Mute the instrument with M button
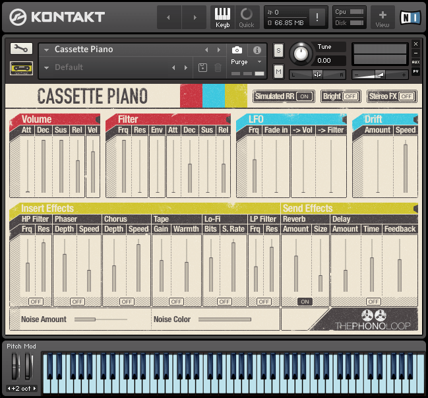Viewport: 428px width, 398px height. point(278,72)
